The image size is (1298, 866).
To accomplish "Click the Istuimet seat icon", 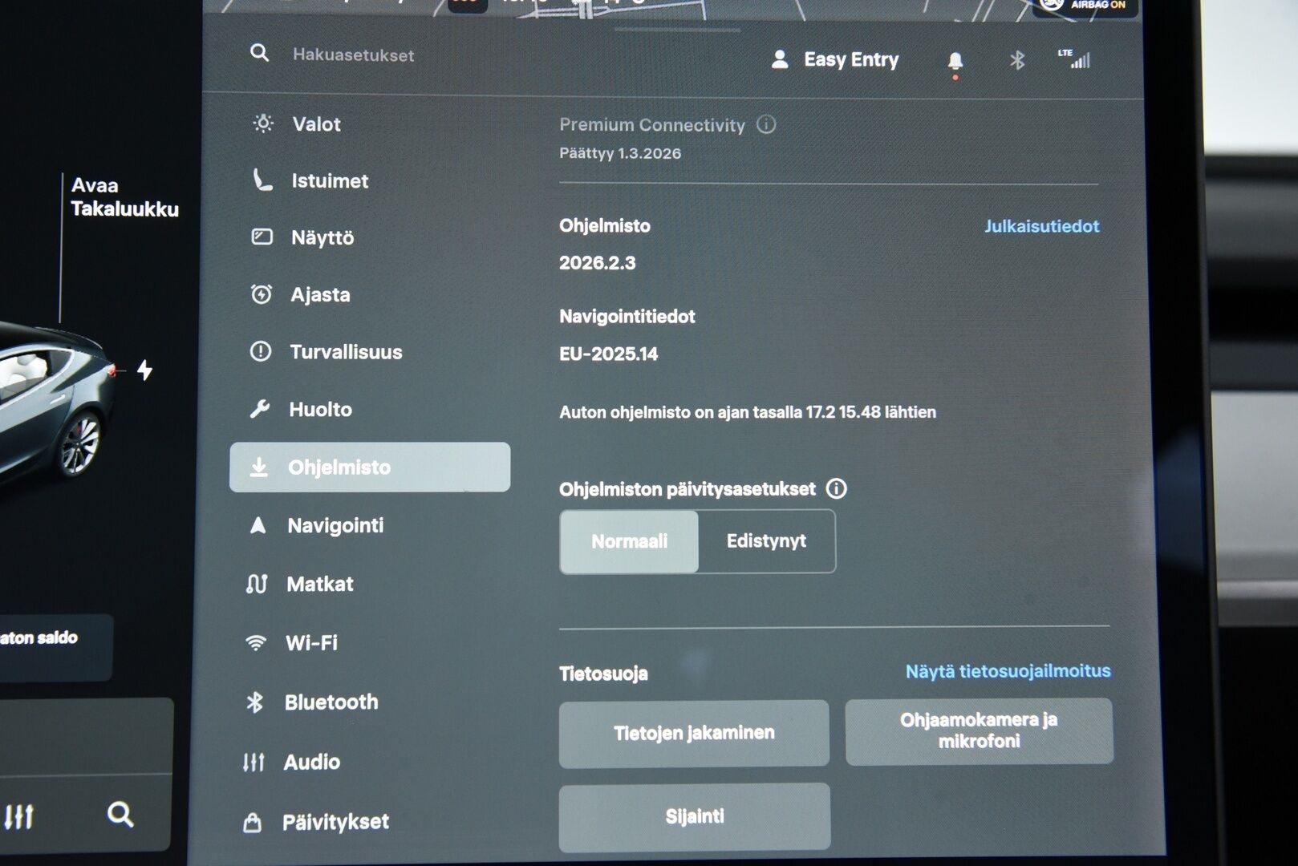I will click(x=260, y=180).
